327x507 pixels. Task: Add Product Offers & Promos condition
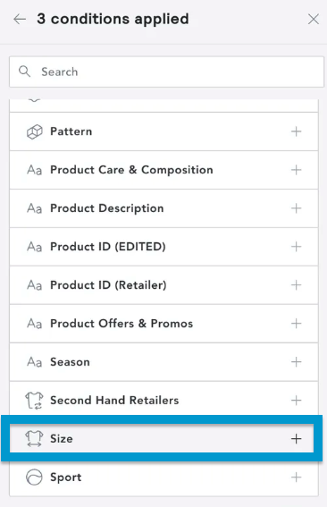pos(296,324)
